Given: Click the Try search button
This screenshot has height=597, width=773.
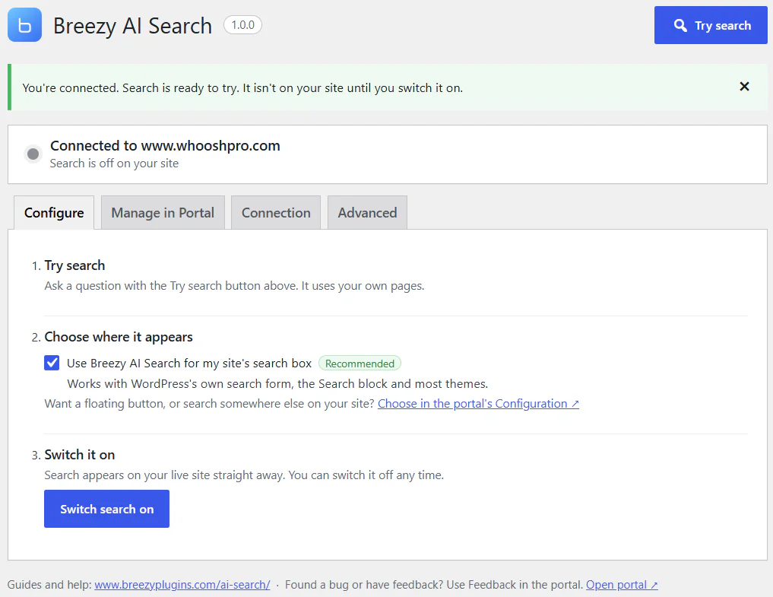Looking at the screenshot, I should coord(711,25).
